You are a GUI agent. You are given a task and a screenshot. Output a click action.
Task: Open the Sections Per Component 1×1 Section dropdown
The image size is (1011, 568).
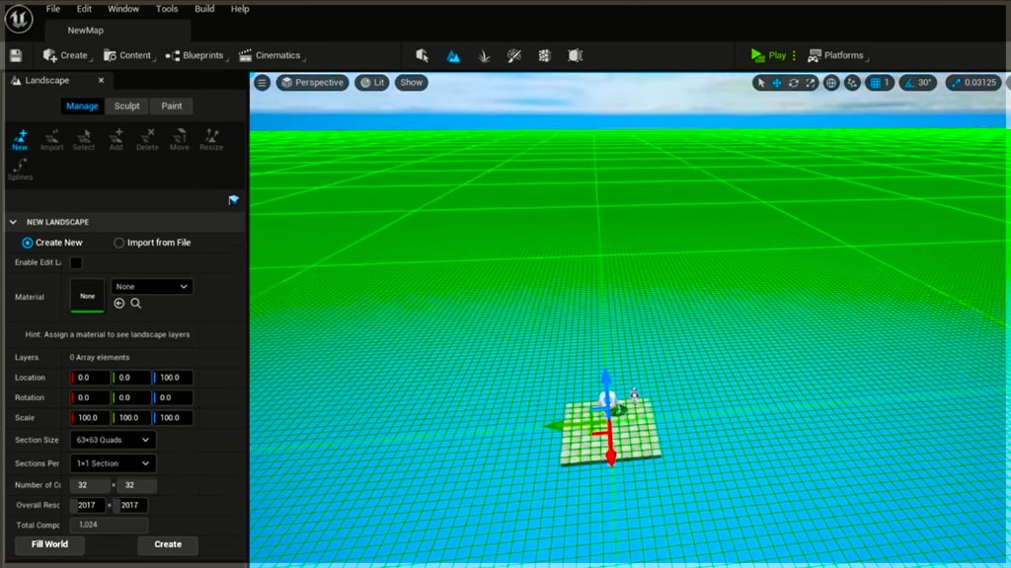coord(113,463)
